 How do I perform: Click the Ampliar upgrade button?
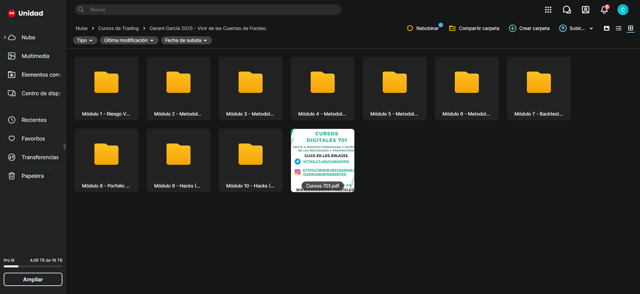[x=33, y=279]
